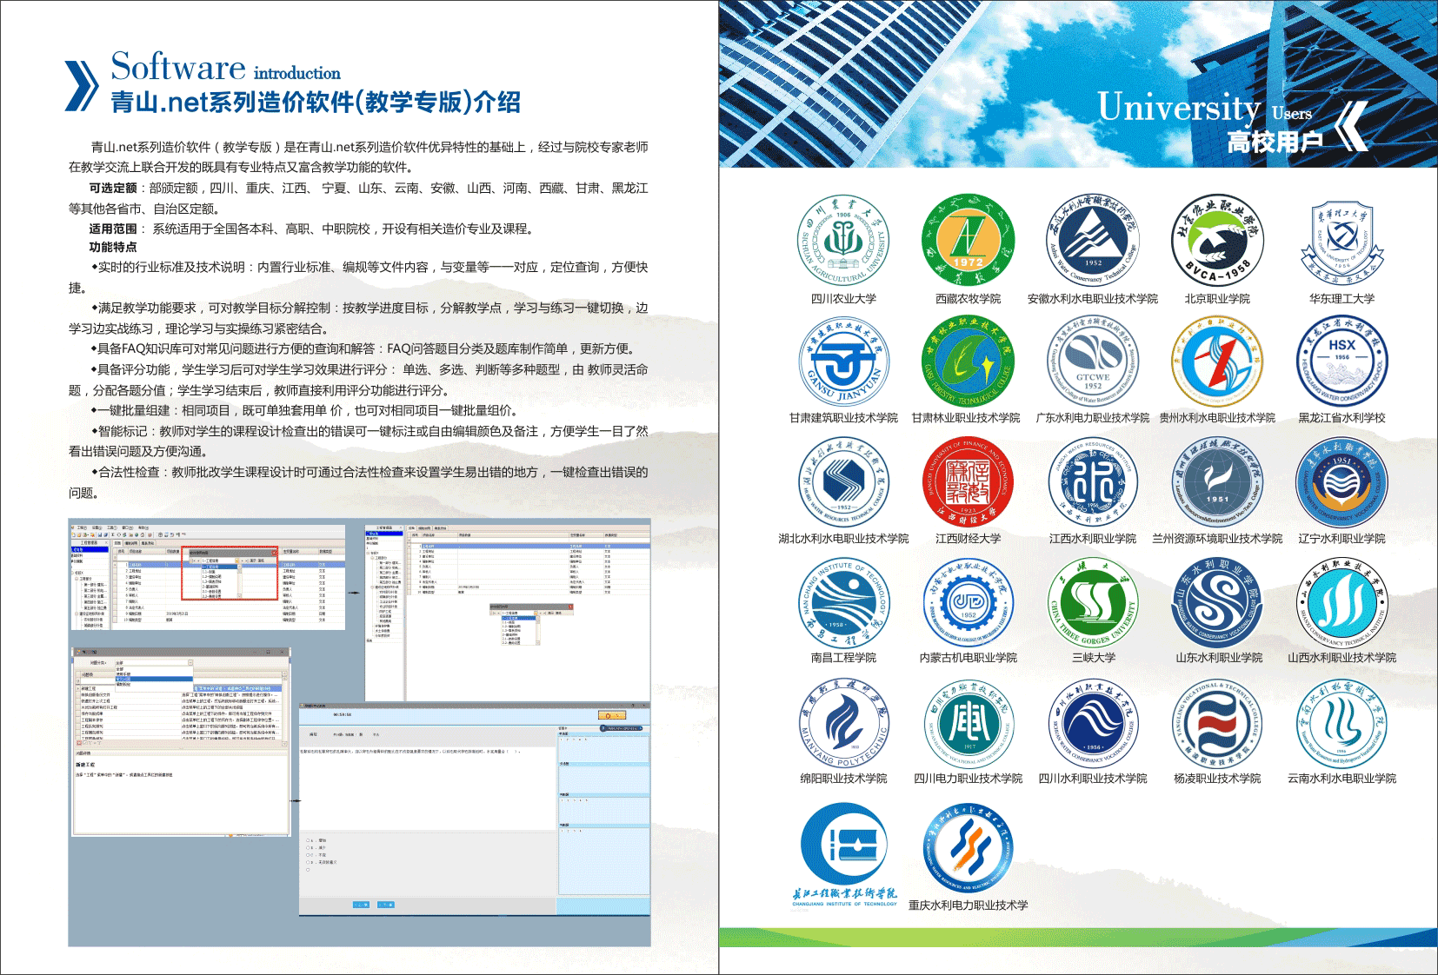This screenshot has height=975, width=1438.
Task: Click the 三峡大学 green circular logo
Action: [x=1093, y=601]
